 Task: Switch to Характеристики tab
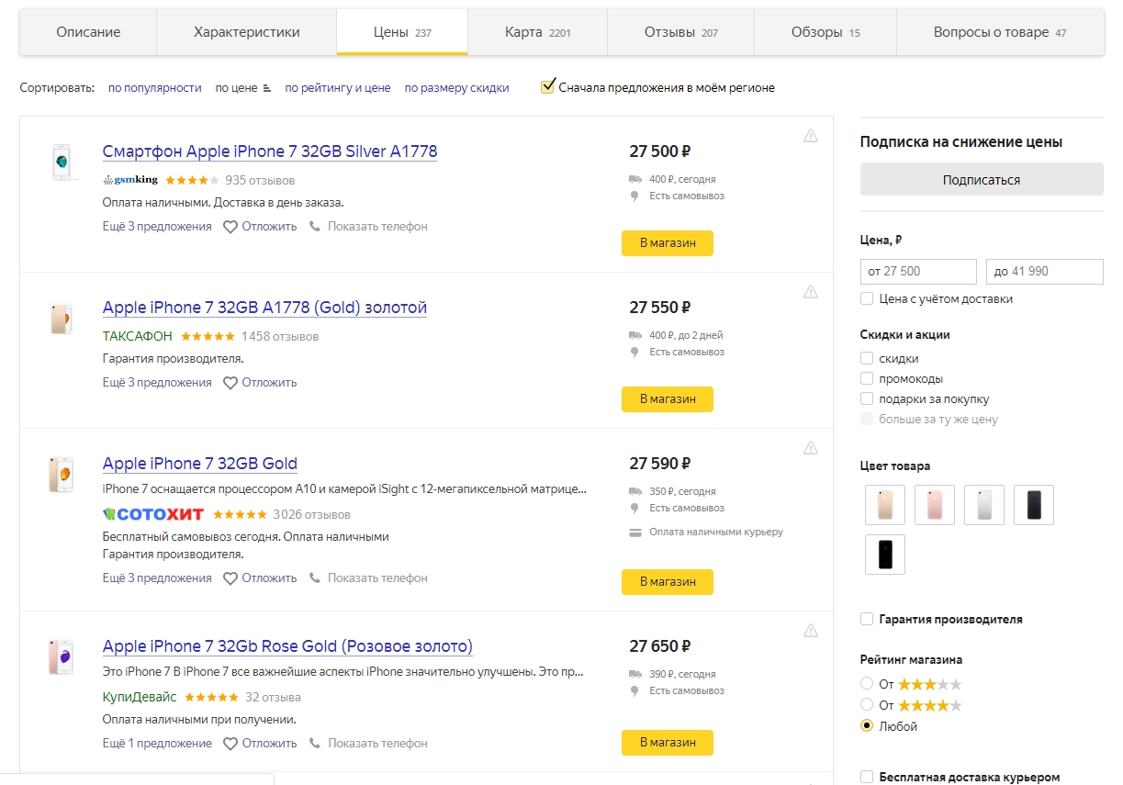point(247,32)
